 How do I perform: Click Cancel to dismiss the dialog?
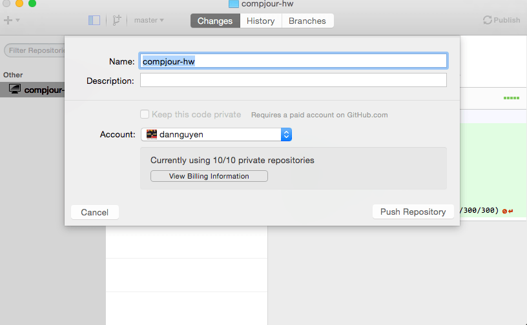[95, 212]
